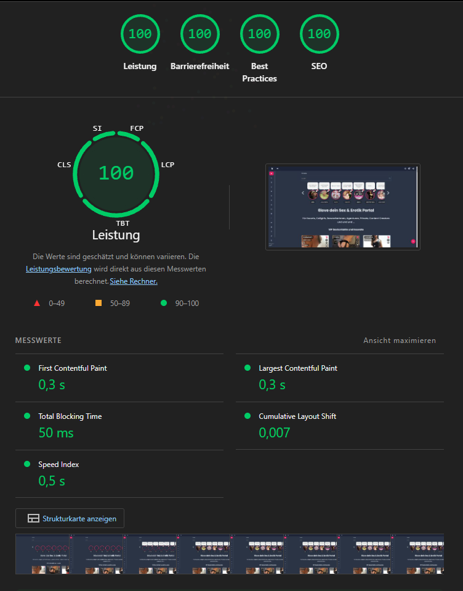This screenshot has height=591, width=463.
Task: Click the Total Blocking Time metric row
Action: [x=70, y=416]
